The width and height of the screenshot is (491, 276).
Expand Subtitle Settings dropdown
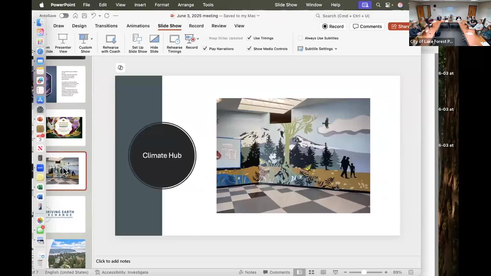[336, 49]
